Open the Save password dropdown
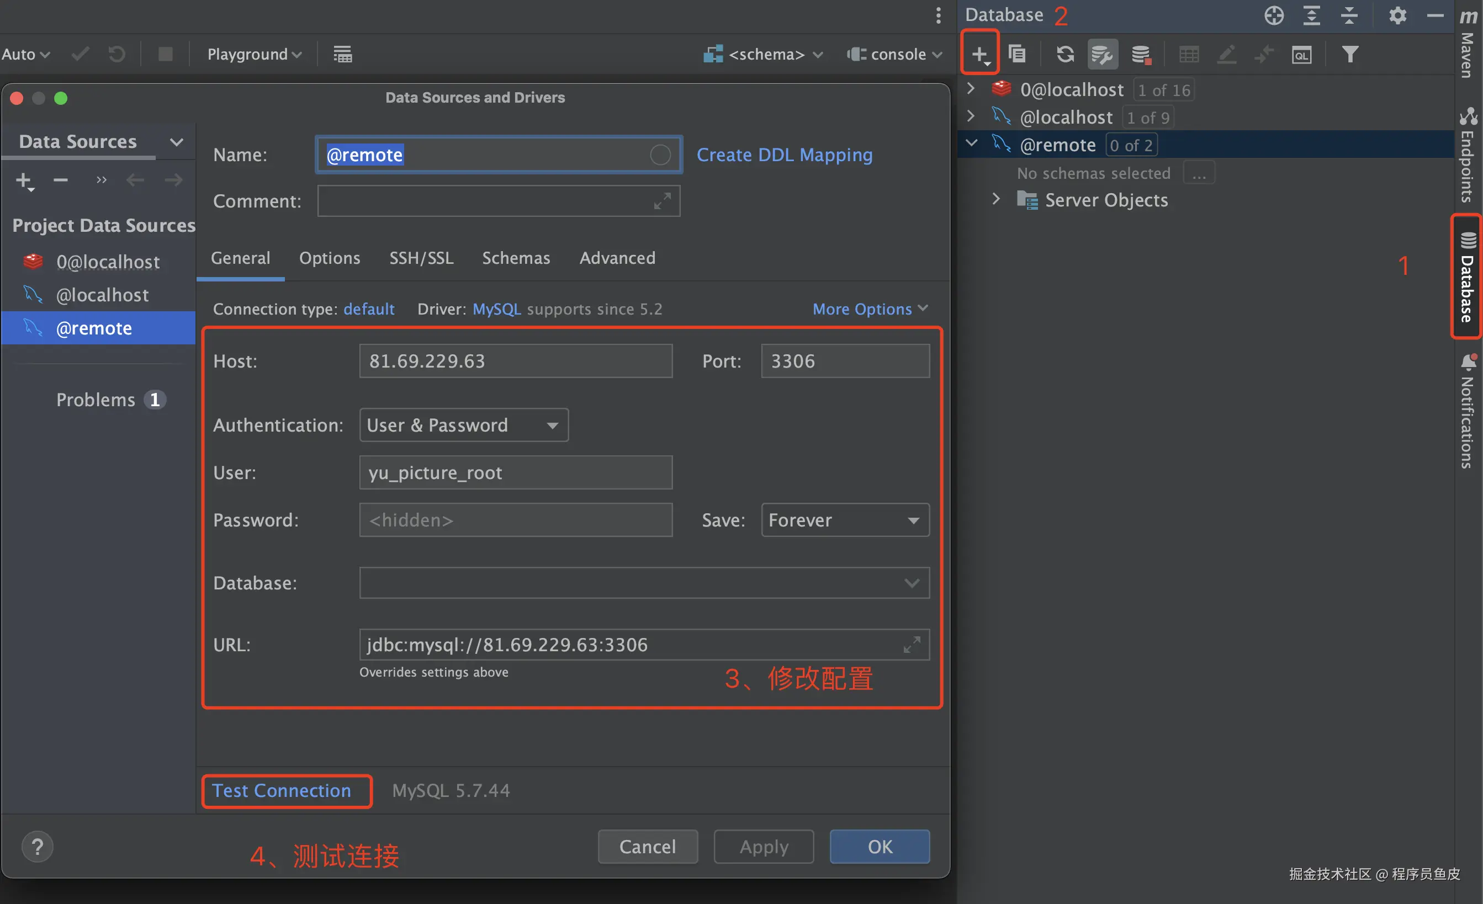 [844, 520]
